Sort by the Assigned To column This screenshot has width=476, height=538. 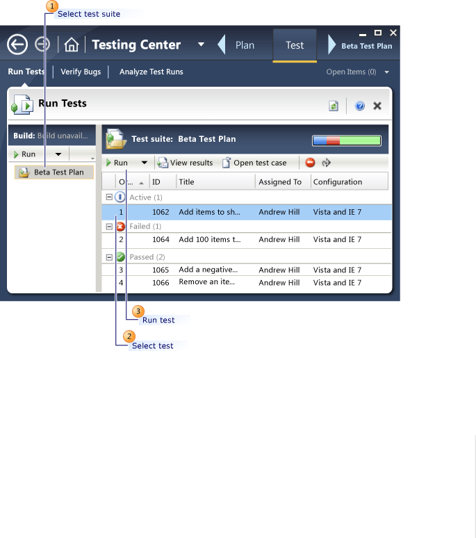click(283, 182)
